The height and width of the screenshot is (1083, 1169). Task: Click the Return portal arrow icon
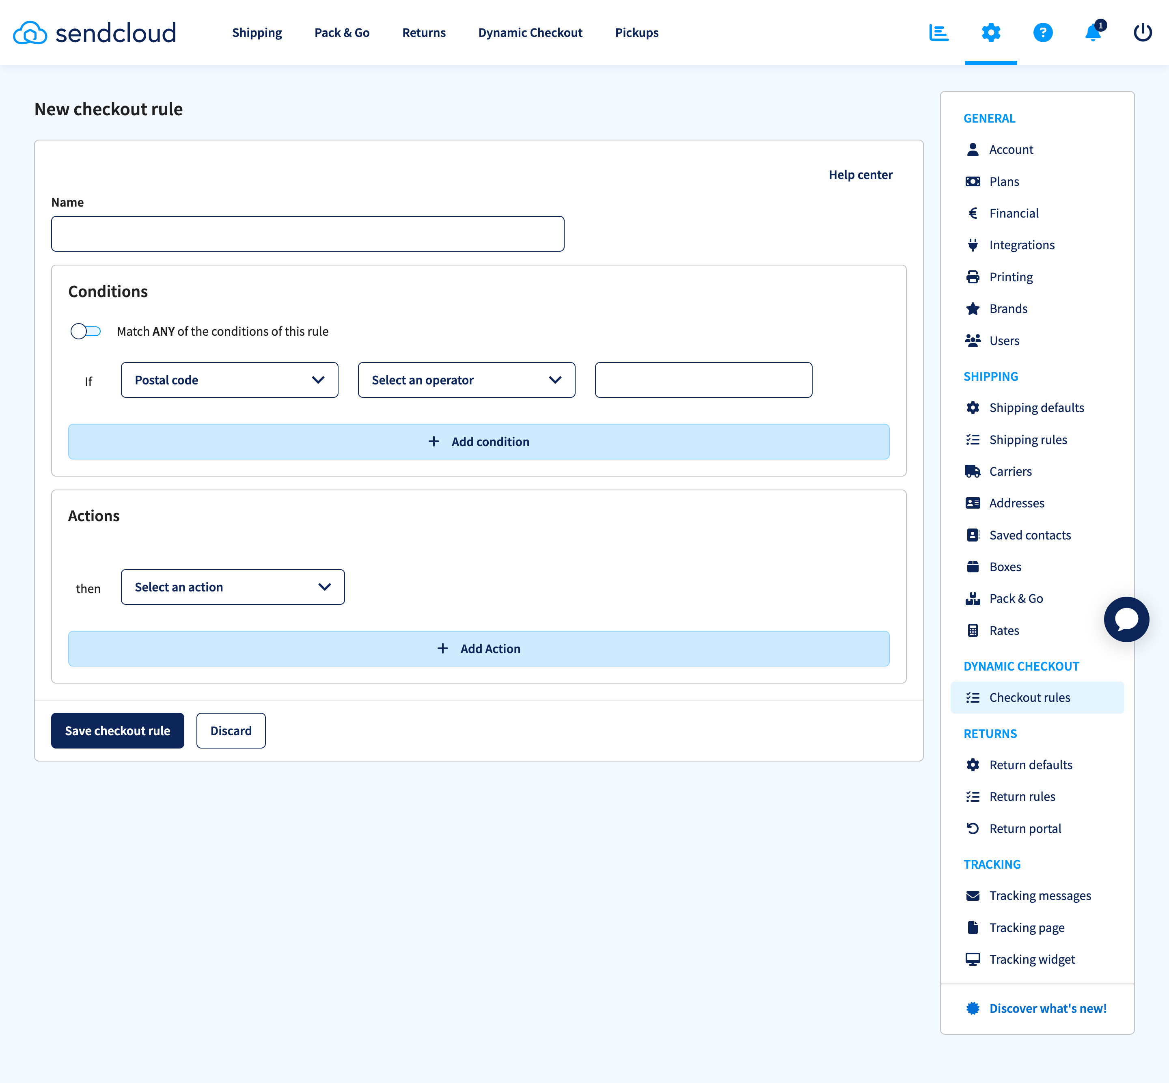pos(973,828)
